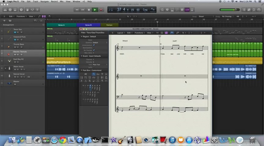This screenshot has height=146, width=264.
Task: Toggle the Score editor link icon
Action: coord(177,33)
